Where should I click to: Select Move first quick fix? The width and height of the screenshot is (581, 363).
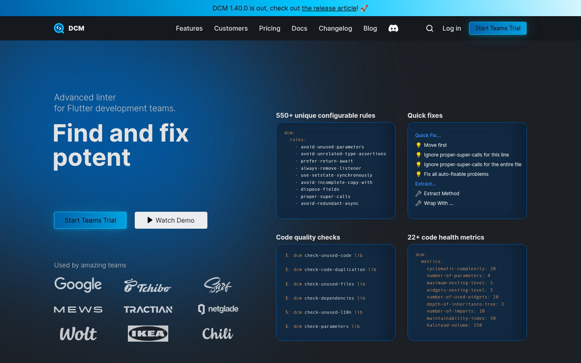(x=435, y=145)
